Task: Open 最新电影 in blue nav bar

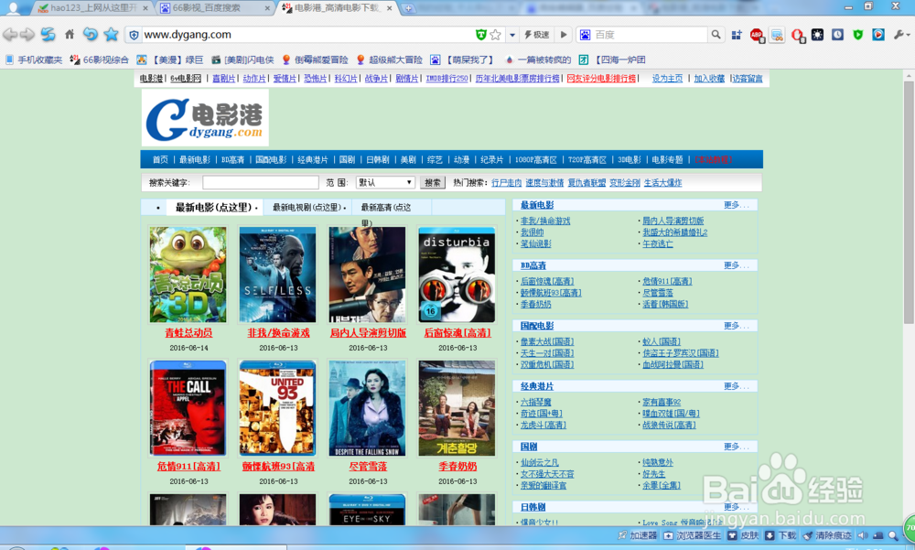Action: [x=194, y=159]
